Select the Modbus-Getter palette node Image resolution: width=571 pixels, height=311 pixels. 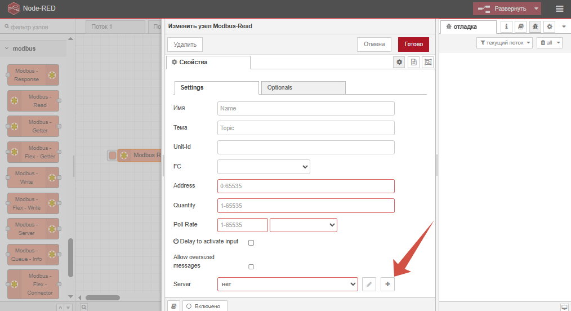(33, 126)
